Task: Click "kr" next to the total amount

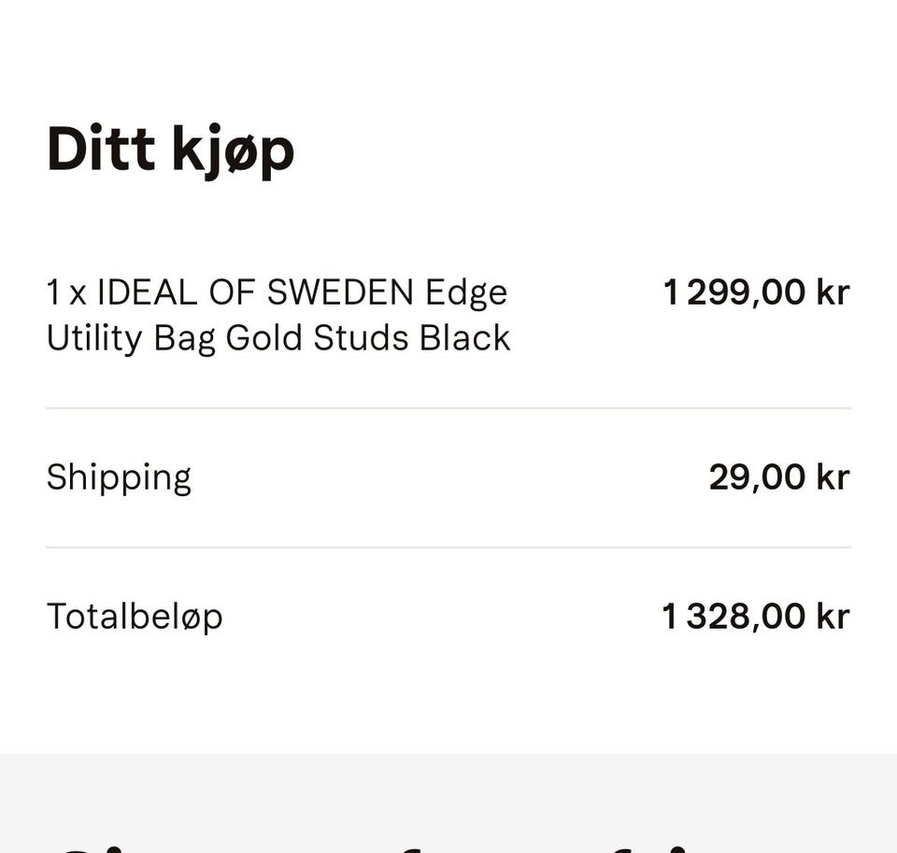Action: 833,617
